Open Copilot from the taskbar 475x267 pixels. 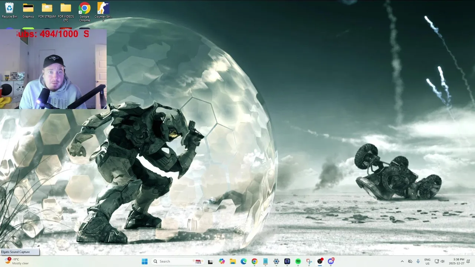222,261
